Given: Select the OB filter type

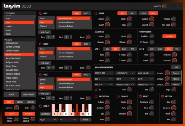Looking at the screenshot, I should [132, 13].
